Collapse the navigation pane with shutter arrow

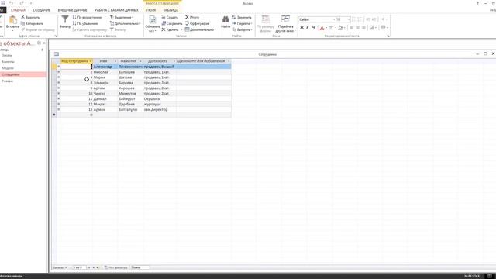pyautogui.click(x=44, y=43)
